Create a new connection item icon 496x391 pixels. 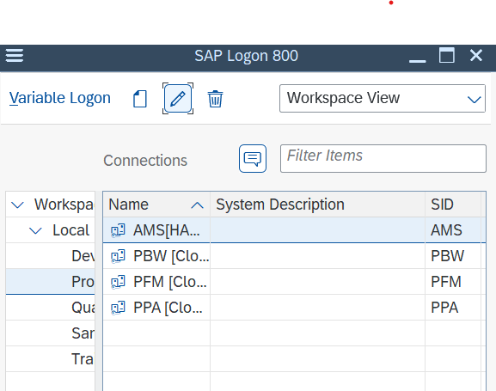coord(140,99)
